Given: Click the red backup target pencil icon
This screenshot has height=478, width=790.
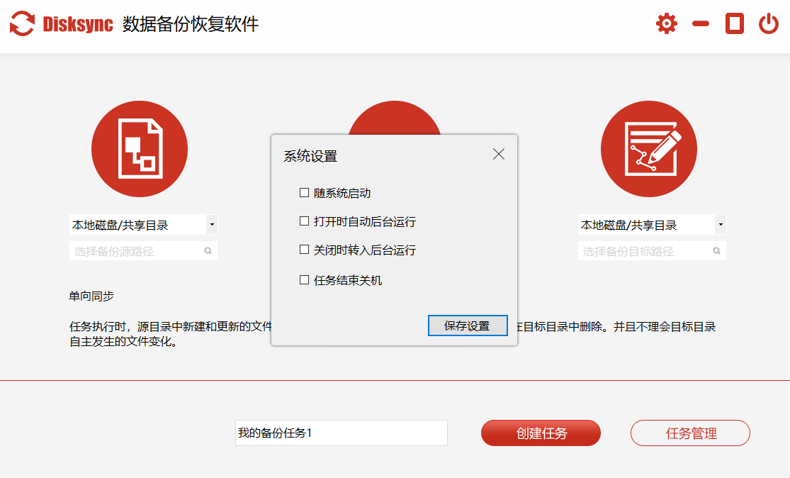Looking at the screenshot, I should point(648,149).
